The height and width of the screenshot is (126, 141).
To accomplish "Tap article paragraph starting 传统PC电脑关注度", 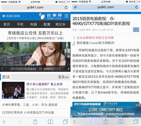I will point(106,74).
